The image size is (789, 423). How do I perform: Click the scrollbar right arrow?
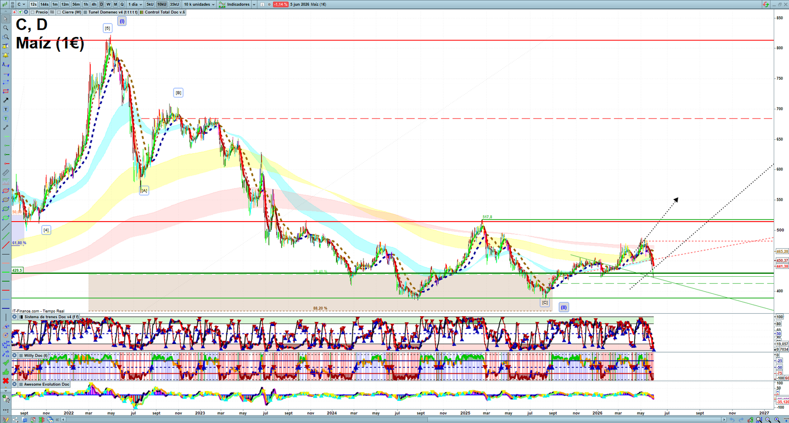[724, 420]
